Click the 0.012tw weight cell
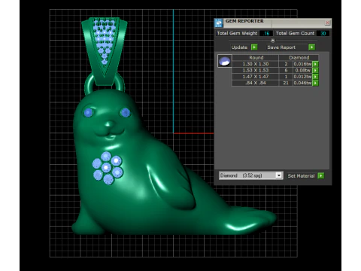Screen dimensions: 361x271 click(302, 77)
